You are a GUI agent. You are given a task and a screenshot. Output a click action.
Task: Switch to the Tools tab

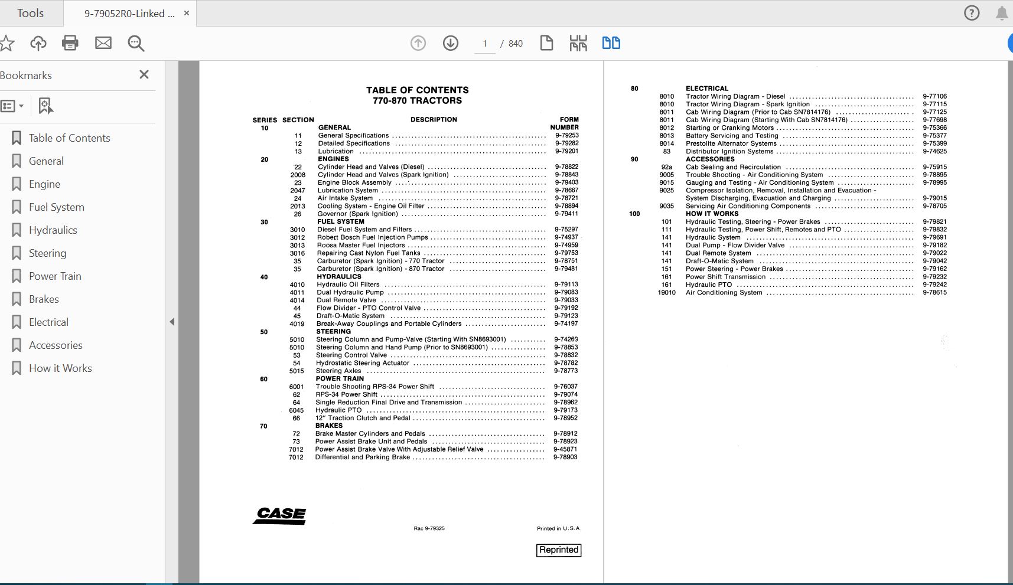point(30,12)
